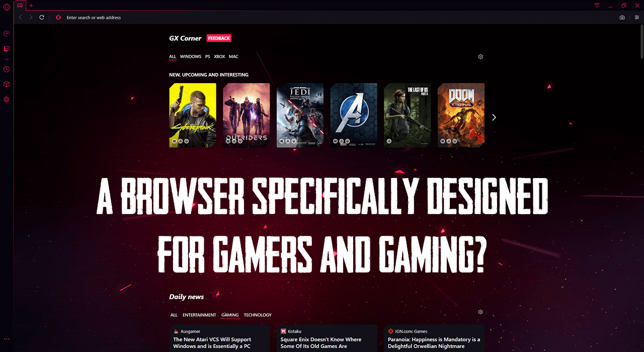Open Extensions cube icon in sidebar
The width and height of the screenshot is (644, 352).
(7, 84)
